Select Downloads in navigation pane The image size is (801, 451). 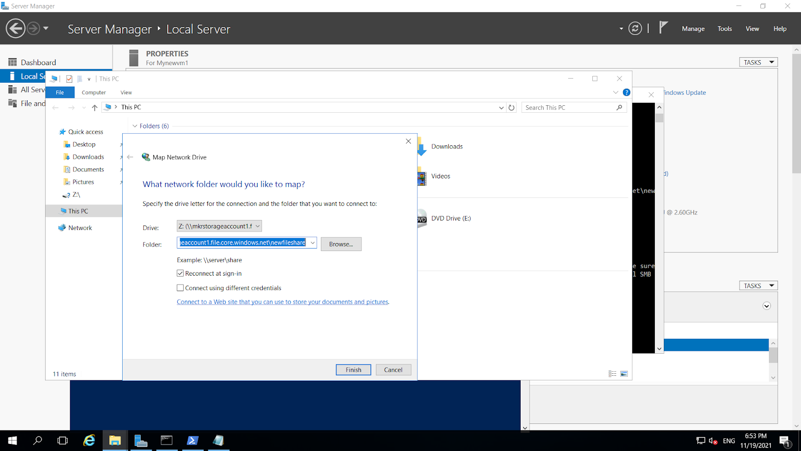(84, 157)
